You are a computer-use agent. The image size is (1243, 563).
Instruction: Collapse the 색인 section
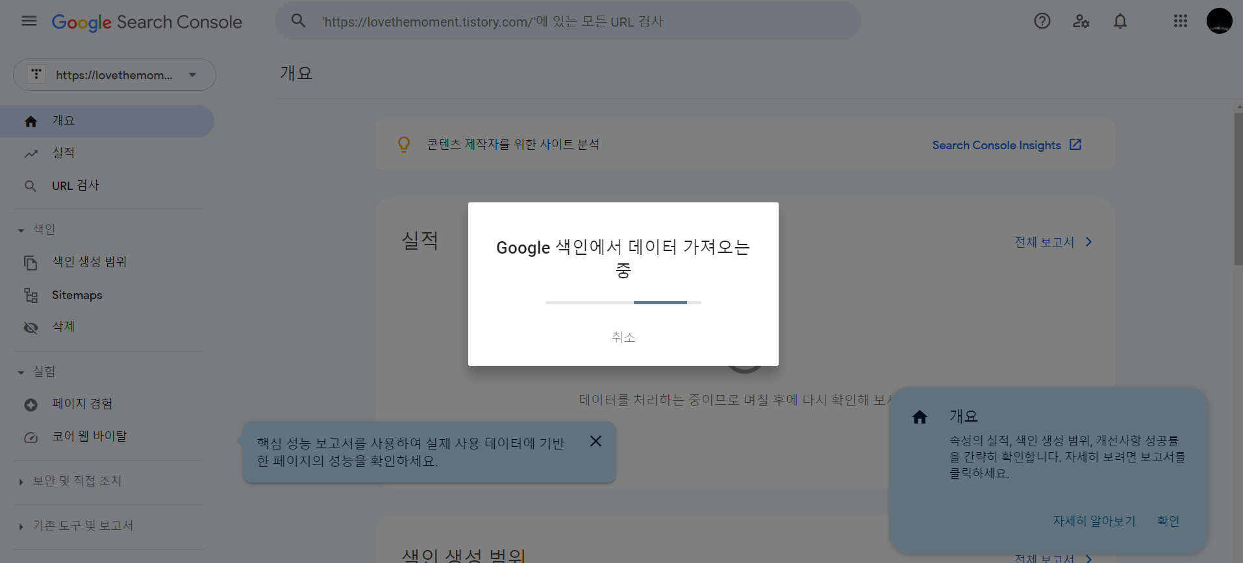21,230
